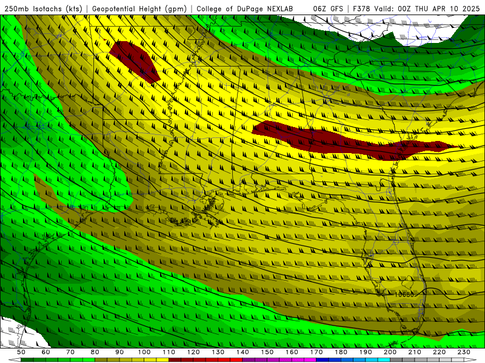The width and height of the screenshot is (485, 363).
Task: Click the '200' value on the color scale
Action: [x=390, y=352]
